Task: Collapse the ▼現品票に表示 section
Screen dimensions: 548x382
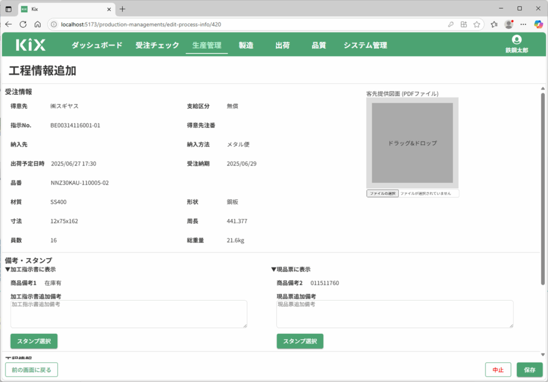Action: click(291, 270)
